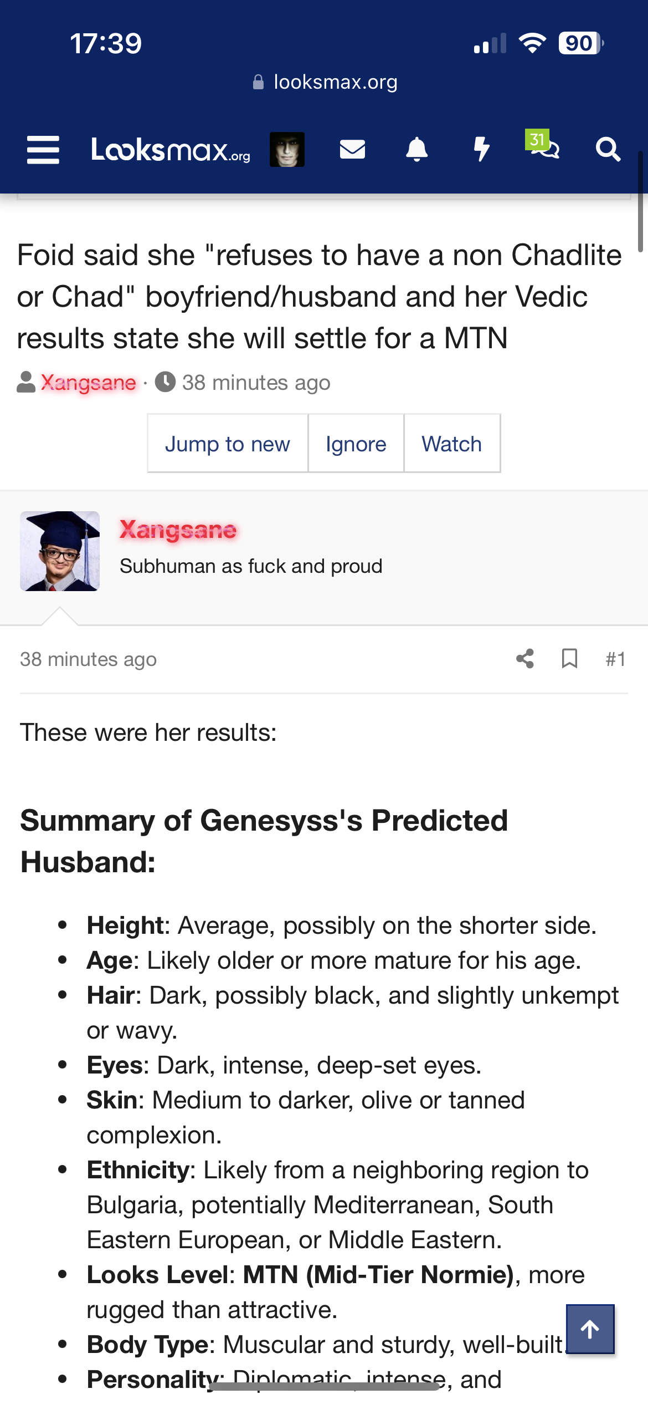Bookmark post #1
The height and width of the screenshot is (1404, 648).
[569, 659]
